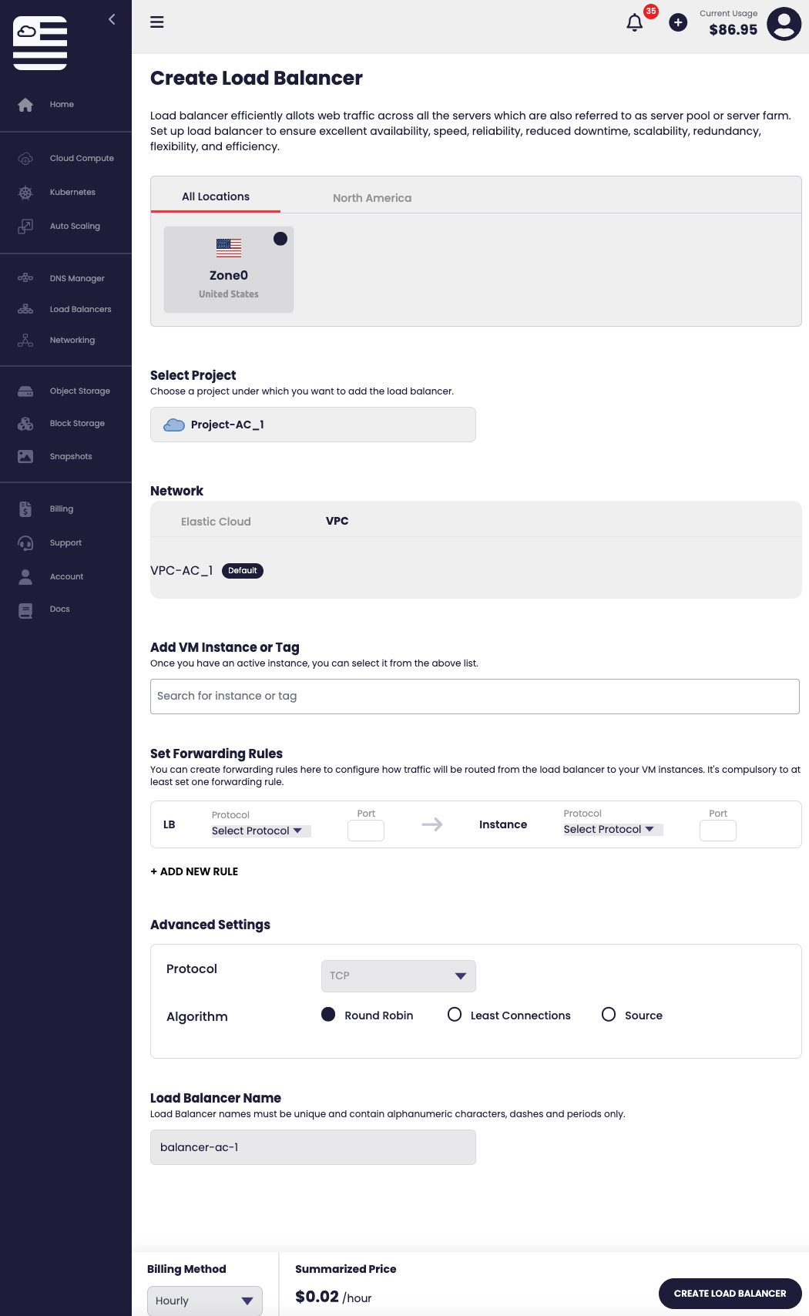Go to Block Storage in sidebar
Image resolution: width=809 pixels, height=1316 pixels.
pyautogui.click(x=77, y=424)
